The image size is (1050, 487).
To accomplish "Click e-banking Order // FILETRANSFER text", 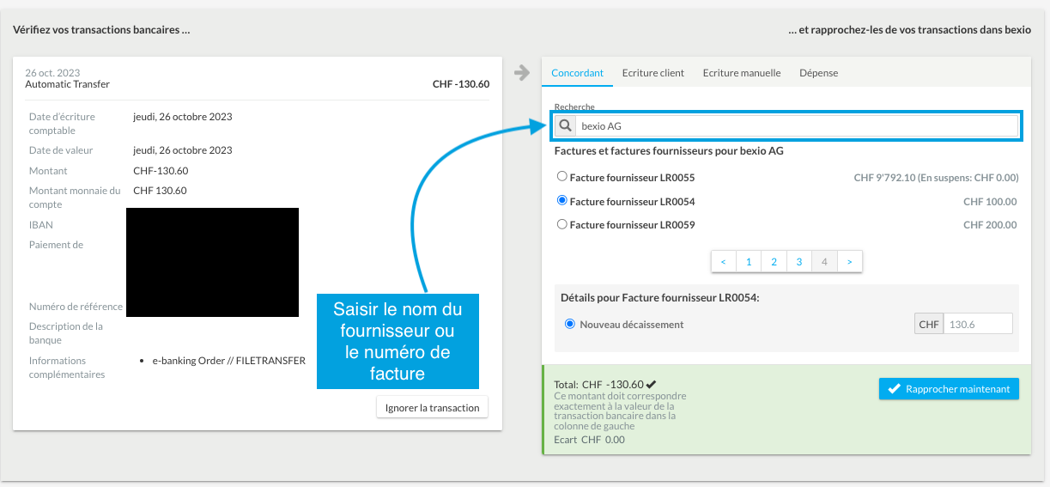I will tap(229, 361).
